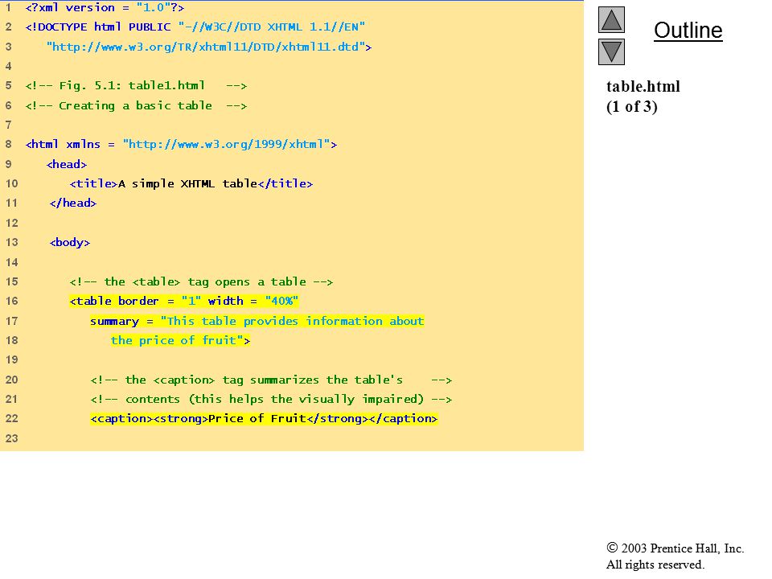This screenshot has width=772, height=579.
Task: Click the 'Fig. 5.1: table1.html' comment
Action: (x=136, y=86)
